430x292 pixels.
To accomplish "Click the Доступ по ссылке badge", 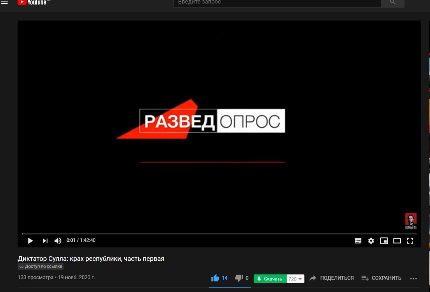I will (41, 266).
